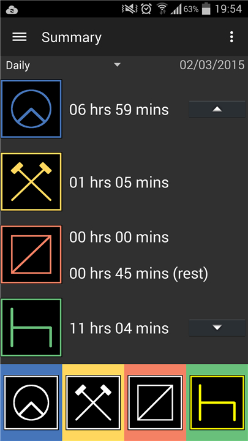Screen dimensions: 248x441
Task: Tap the blue driving steering wheel icon
Action: pos(31,109)
